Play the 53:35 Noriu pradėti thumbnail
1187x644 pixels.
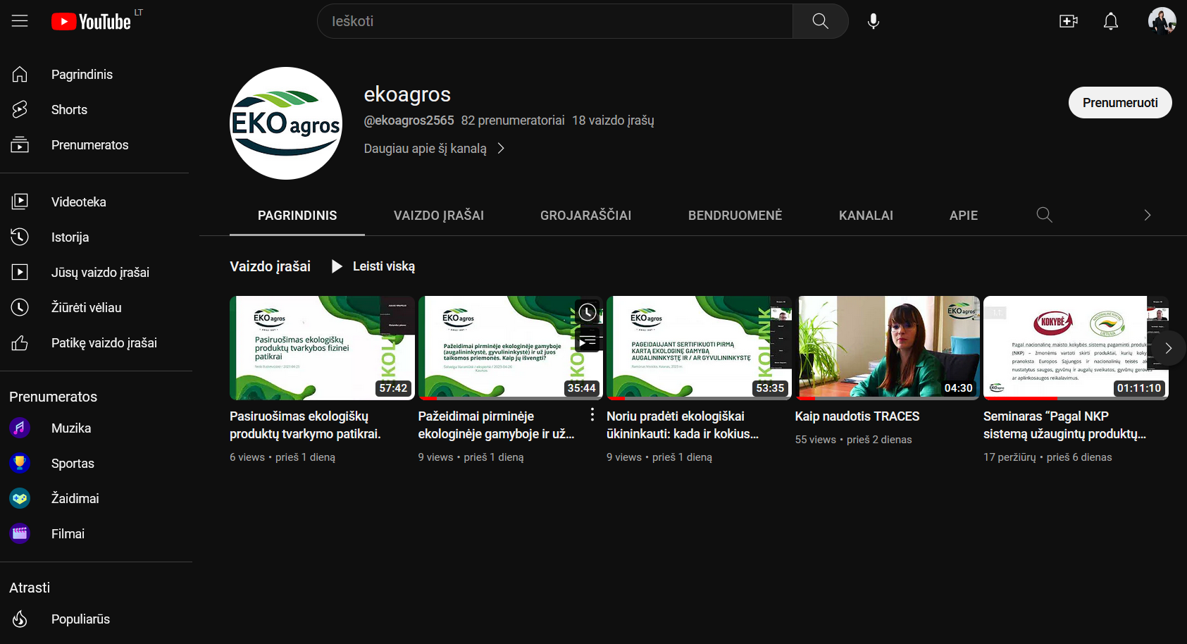(x=699, y=348)
